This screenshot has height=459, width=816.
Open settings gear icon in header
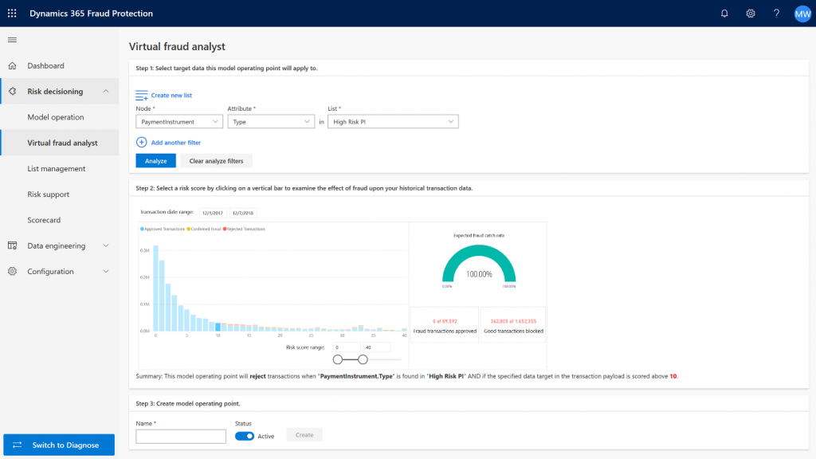[x=750, y=14]
